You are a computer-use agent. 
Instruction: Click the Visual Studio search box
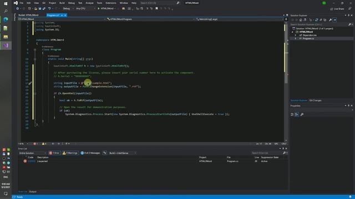pos(160,3)
